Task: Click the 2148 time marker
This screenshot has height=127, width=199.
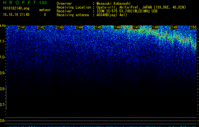Action: [x=155, y=27]
